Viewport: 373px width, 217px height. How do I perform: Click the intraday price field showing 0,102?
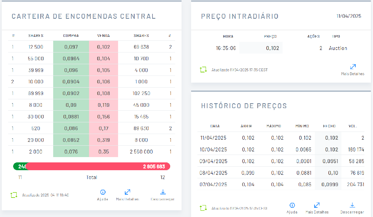click(x=261, y=48)
